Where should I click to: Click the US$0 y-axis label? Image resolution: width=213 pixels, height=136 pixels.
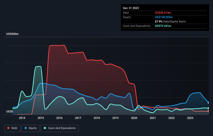[x=10, y=111]
